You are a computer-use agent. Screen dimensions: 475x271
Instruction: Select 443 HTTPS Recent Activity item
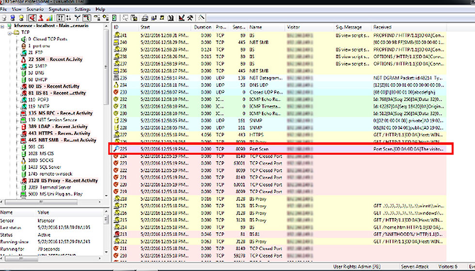(x=59, y=134)
